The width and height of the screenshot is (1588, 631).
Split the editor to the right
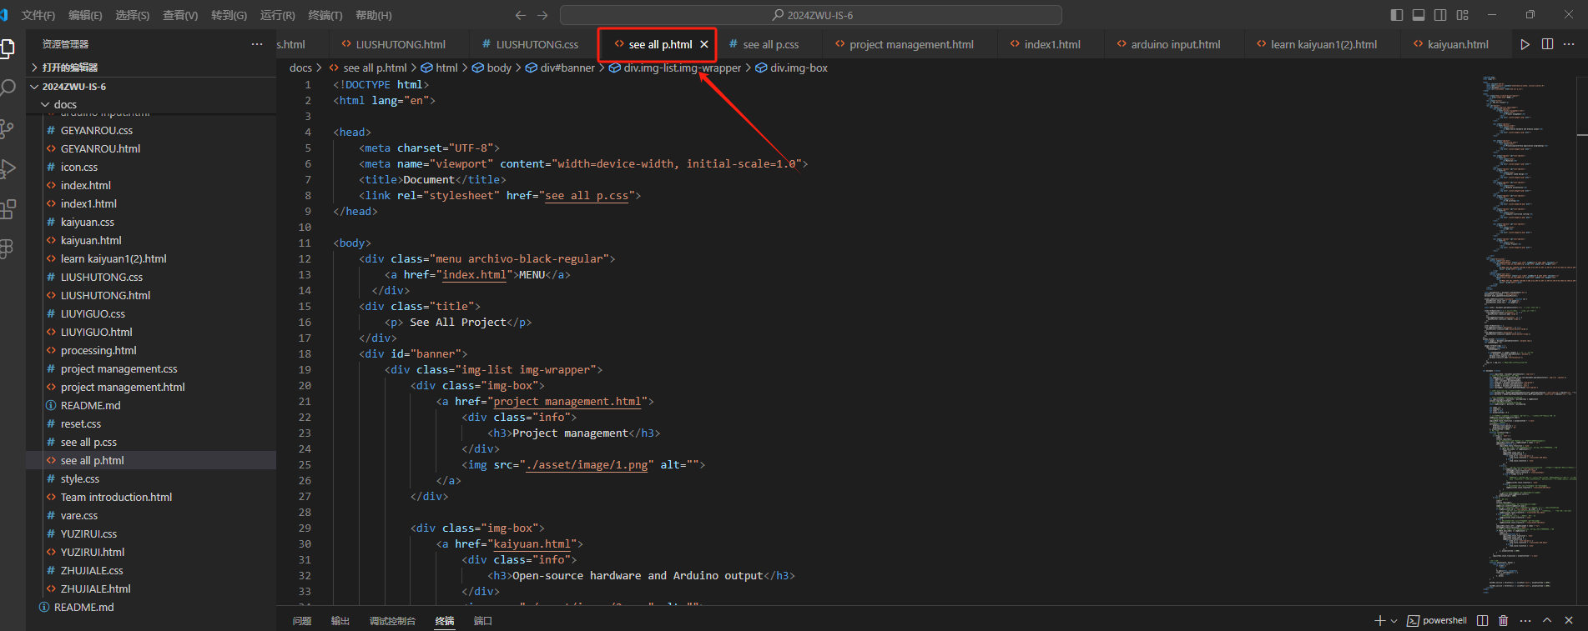click(x=1547, y=44)
